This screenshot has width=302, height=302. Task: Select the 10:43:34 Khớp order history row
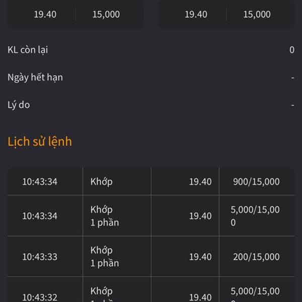click(151, 181)
